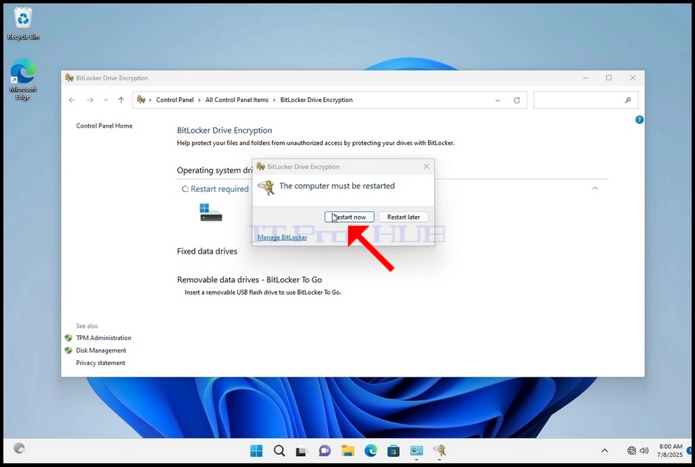Open Microsoft Store from the taskbar
The image size is (695, 467).
coord(393,451)
